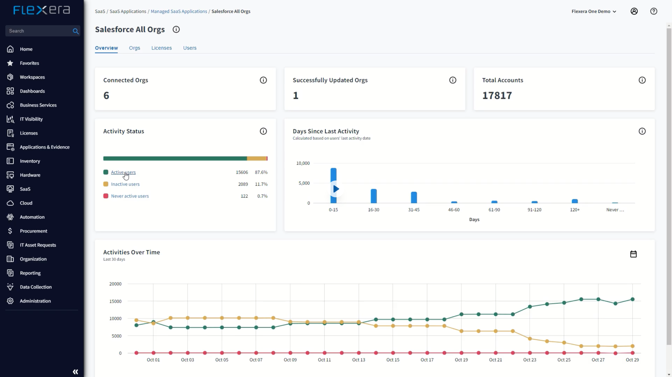
Task: Switch to the Users tab
Action: pyautogui.click(x=190, y=48)
